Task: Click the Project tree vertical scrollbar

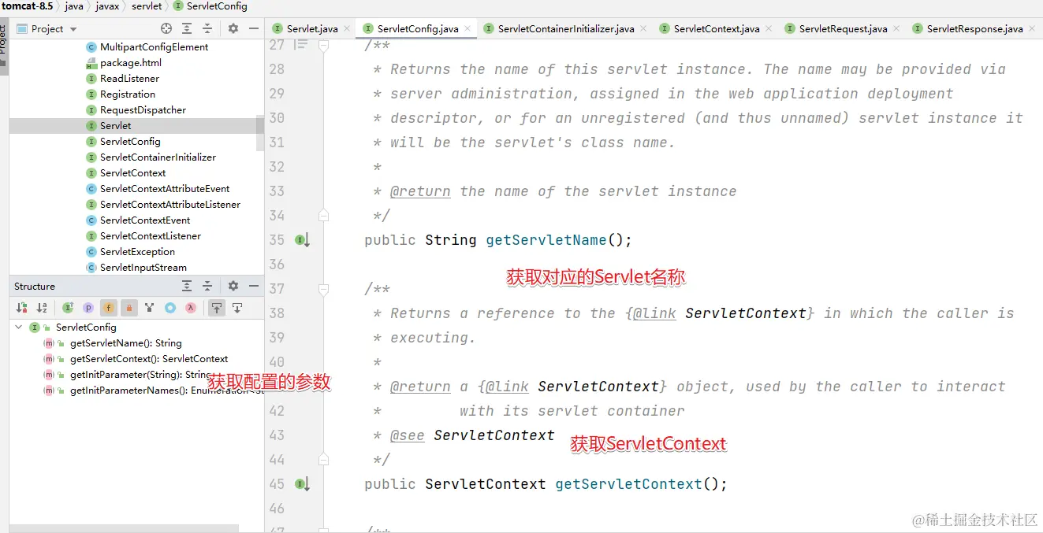Action: (x=260, y=134)
